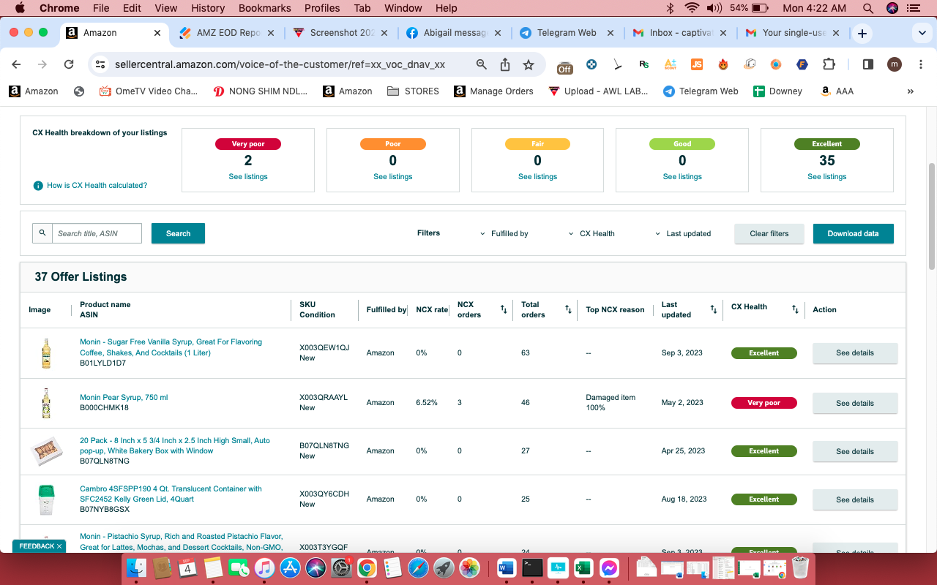Open the tab search dropdown arrow
The height and width of the screenshot is (585, 937).
point(922,34)
